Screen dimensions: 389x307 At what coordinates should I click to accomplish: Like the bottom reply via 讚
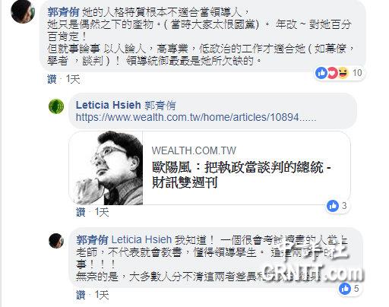(81, 295)
